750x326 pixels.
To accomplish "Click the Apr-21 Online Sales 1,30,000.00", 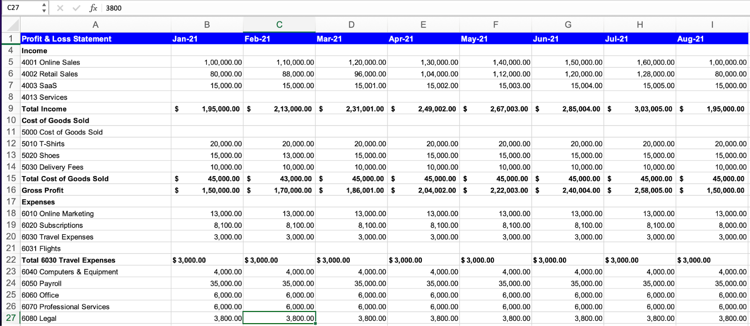I will point(424,62).
